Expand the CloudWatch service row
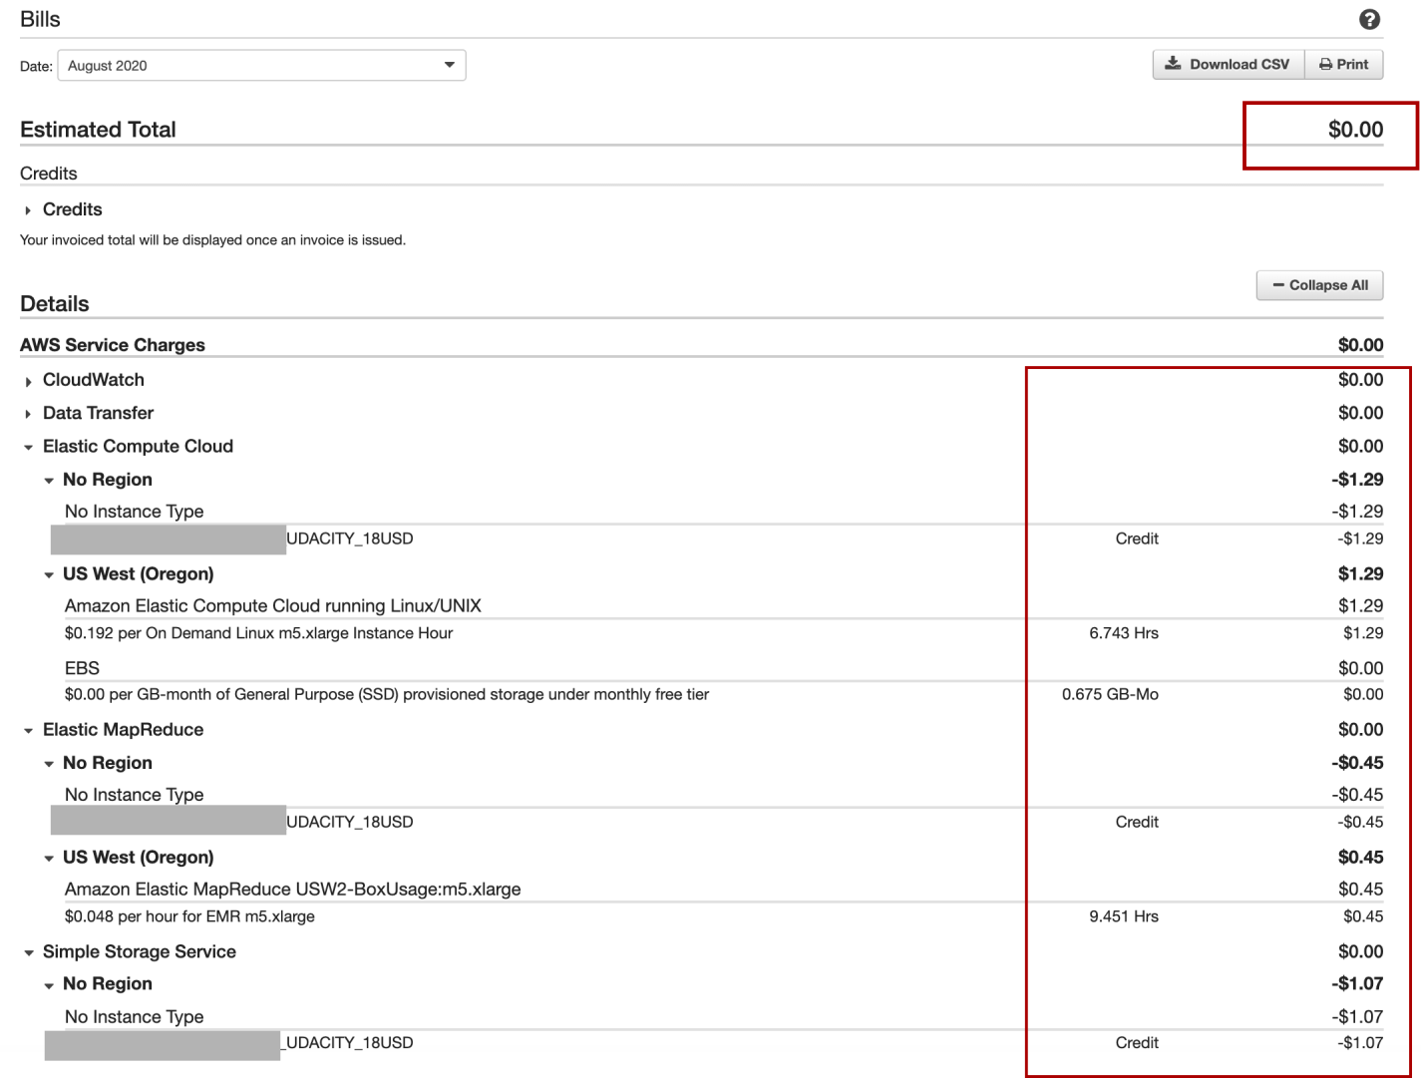The image size is (1421, 1078). [x=28, y=381]
